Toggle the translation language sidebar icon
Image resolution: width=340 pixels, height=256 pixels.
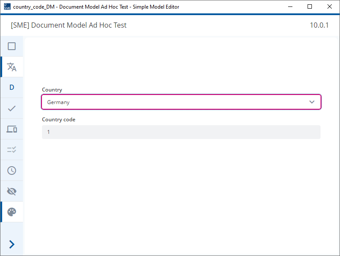12,67
